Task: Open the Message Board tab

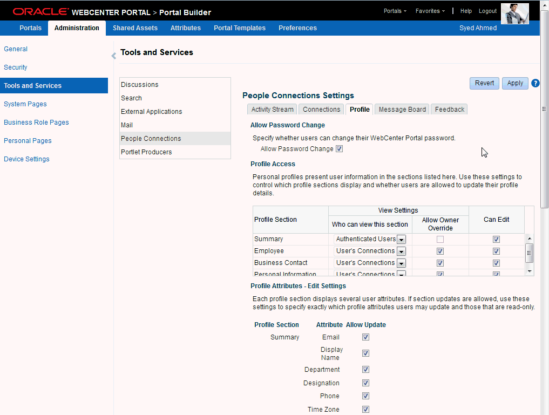Action: tap(402, 110)
